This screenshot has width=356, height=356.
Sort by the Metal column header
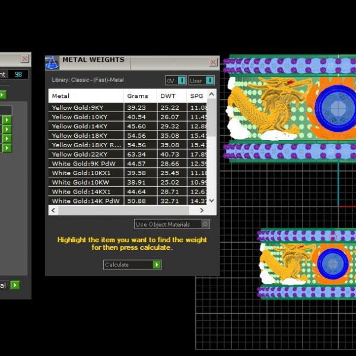click(86, 96)
